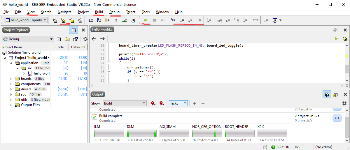Expand the utils folder in project tree
Viewport: 350px width, 150px height.
(11, 100)
